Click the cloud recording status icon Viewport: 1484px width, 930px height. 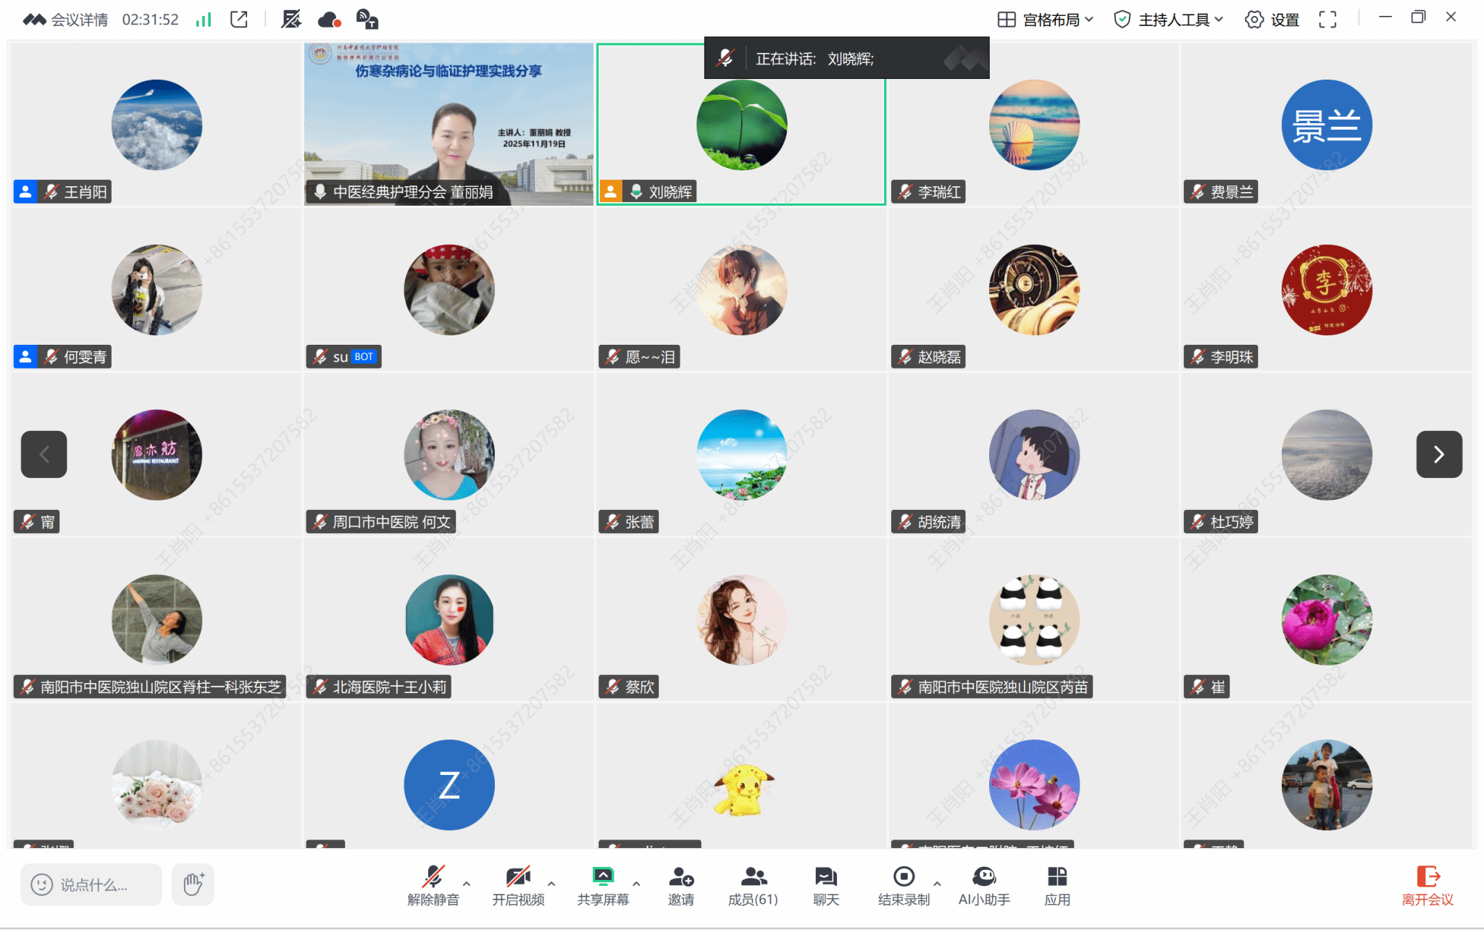pos(330,20)
